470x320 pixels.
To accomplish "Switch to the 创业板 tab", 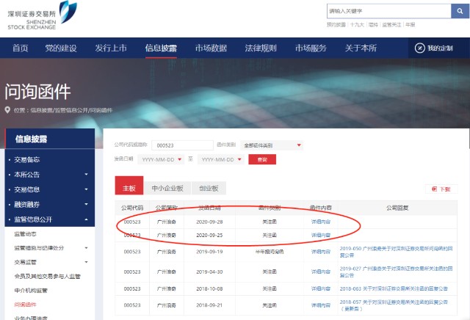I will pos(212,188).
